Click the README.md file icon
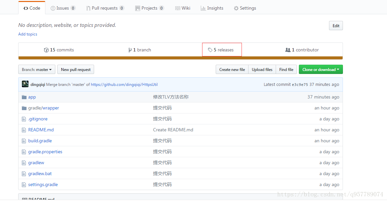Image resolution: width=387 pixels, height=201 pixels. click(x=24, y=130)
